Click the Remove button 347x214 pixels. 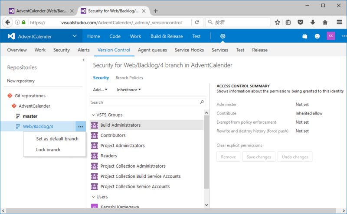click(228, 157)
